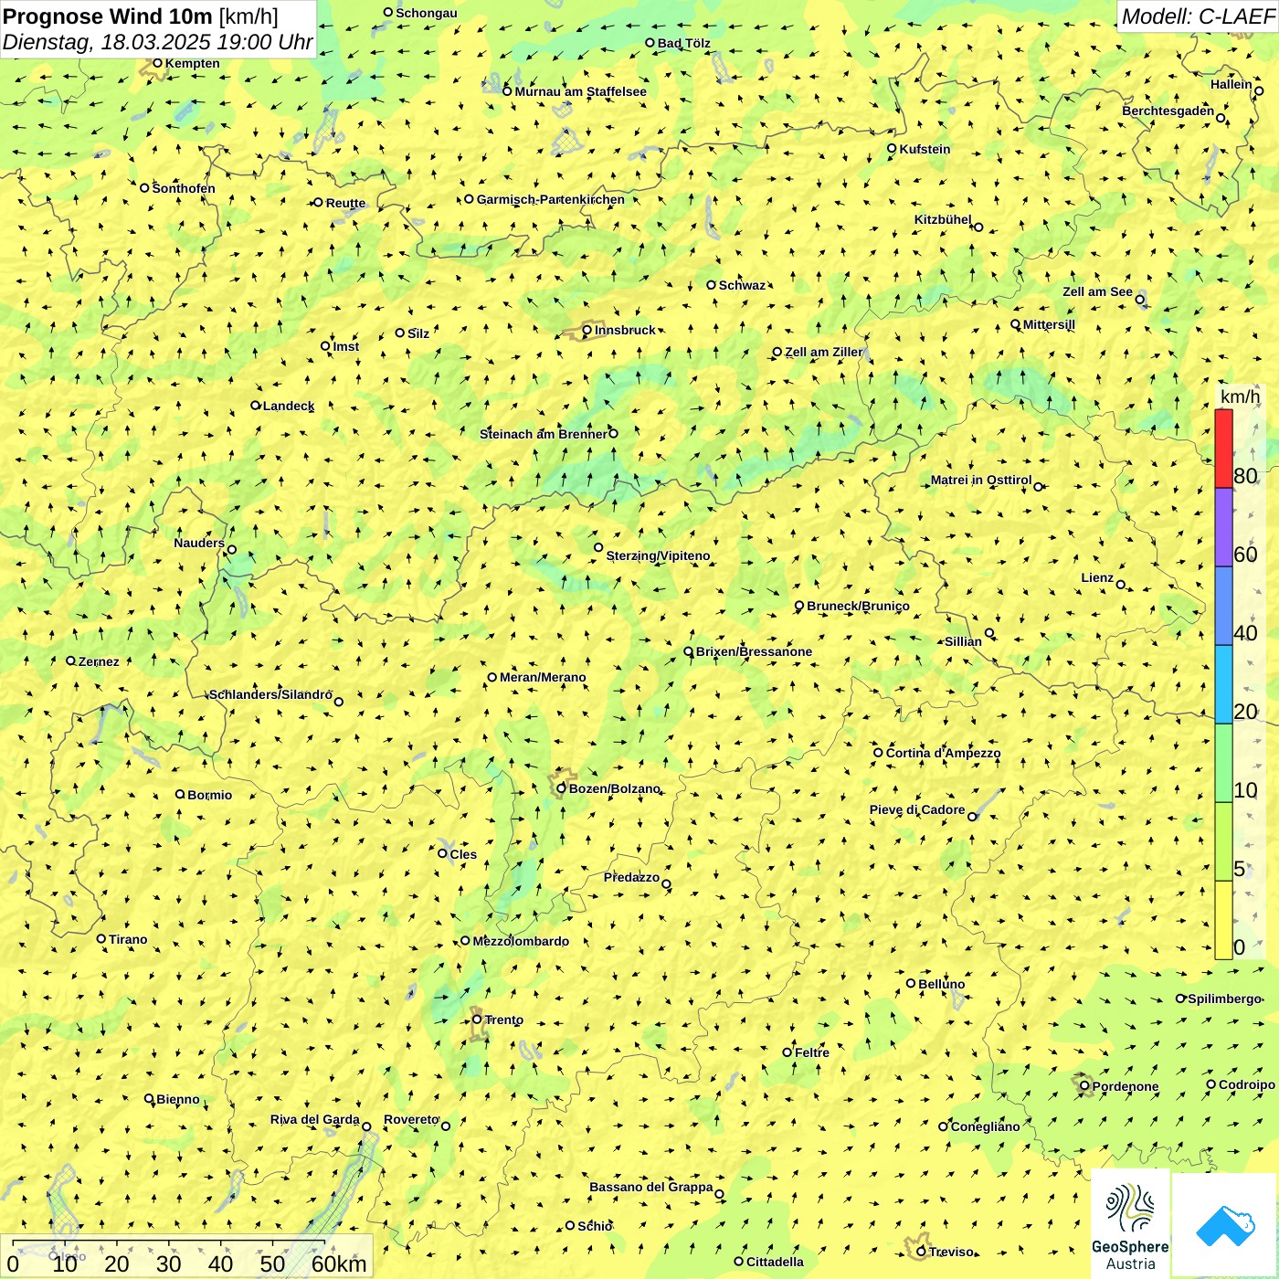The image size is (1279, 1279).
Task: Click the 'Brixen/Bressanone' label
Action: tap(755, 651)
